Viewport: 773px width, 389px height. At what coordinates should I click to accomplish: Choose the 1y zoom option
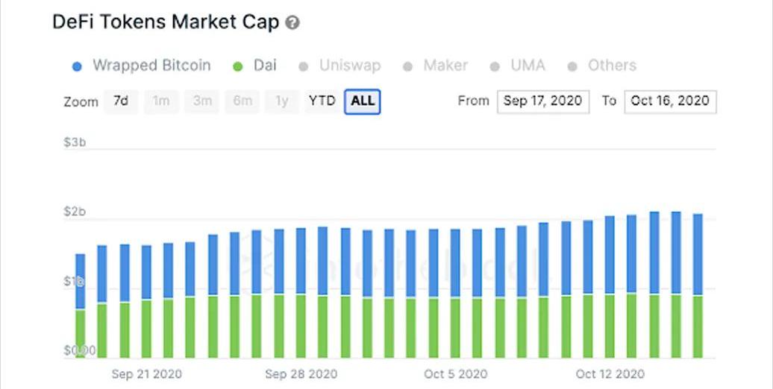click(281, 101)
